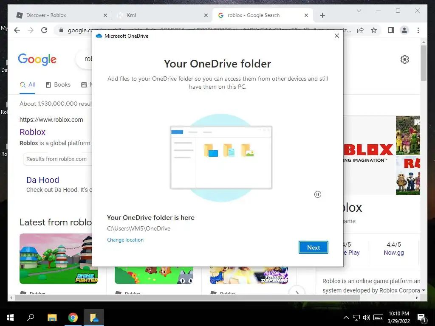This screenshot has height=326, width=435.
Task: Switch to Chrome from the taskbar
Action: (73, 318)
